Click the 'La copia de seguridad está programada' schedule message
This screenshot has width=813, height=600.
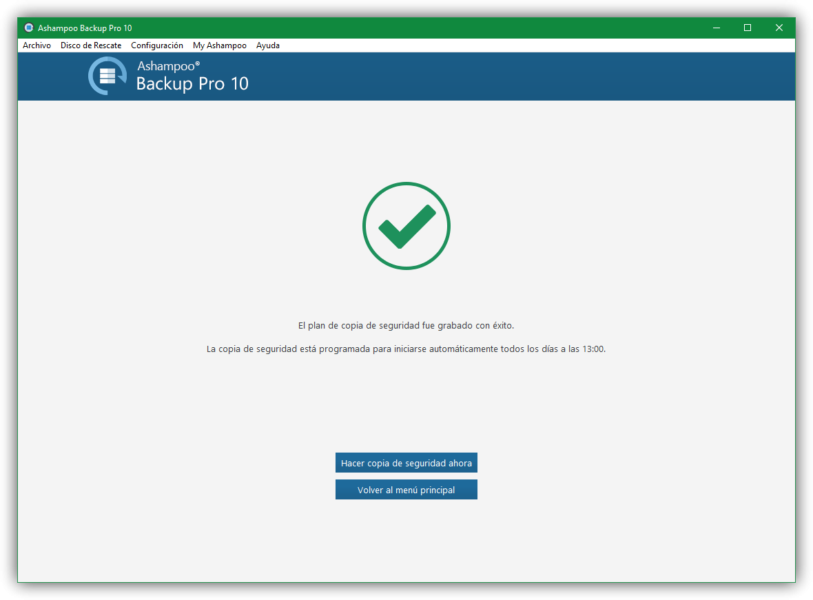click(x=406, y=349)
